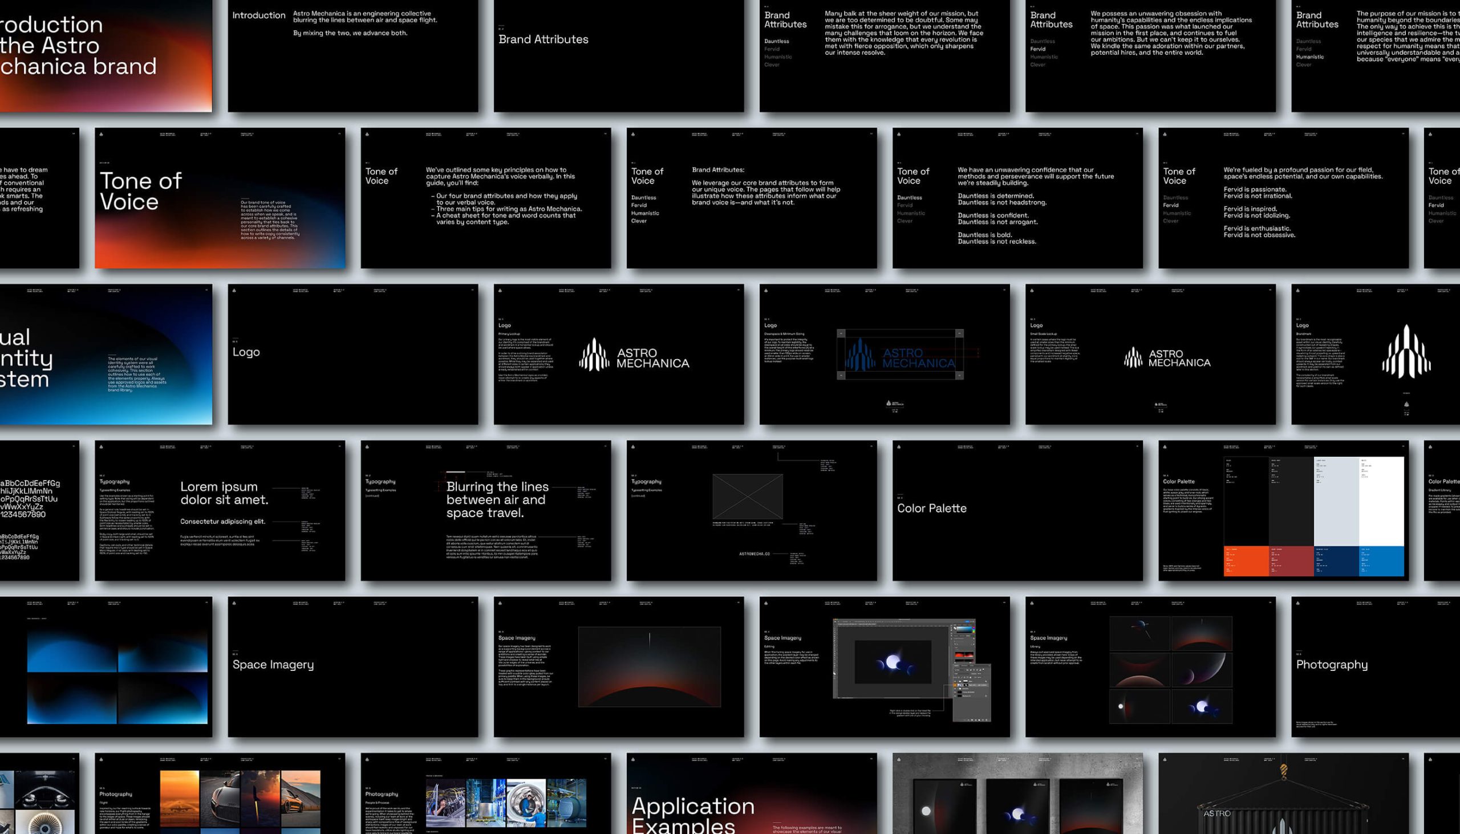The image size is (1460, 834).
Task: Click the small brand mark atop the Logo title slide
Action: tap(234, 290)
